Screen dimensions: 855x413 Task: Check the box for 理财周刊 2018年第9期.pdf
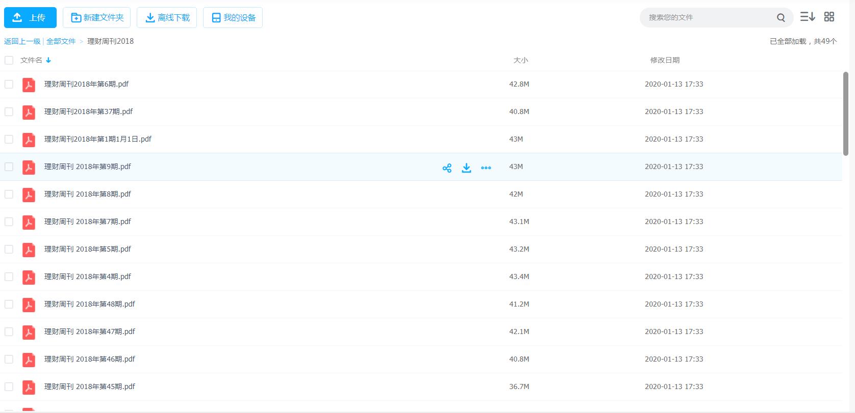point(9,167)
